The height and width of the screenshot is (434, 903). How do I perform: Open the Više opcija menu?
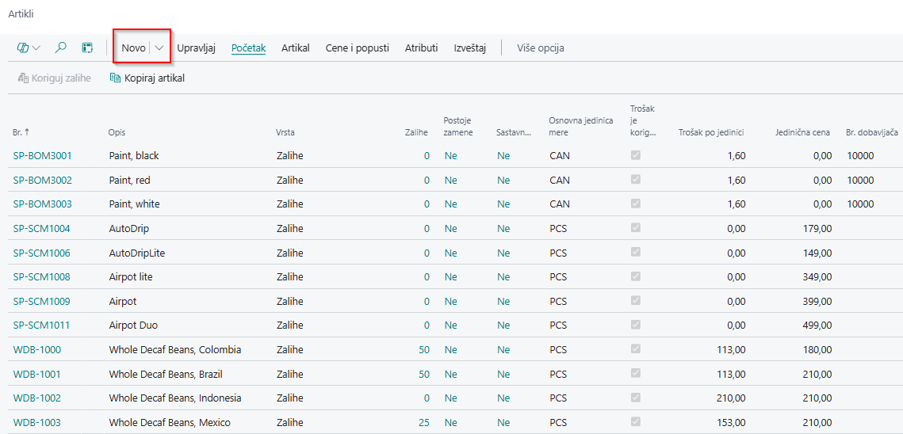(540, 48)
